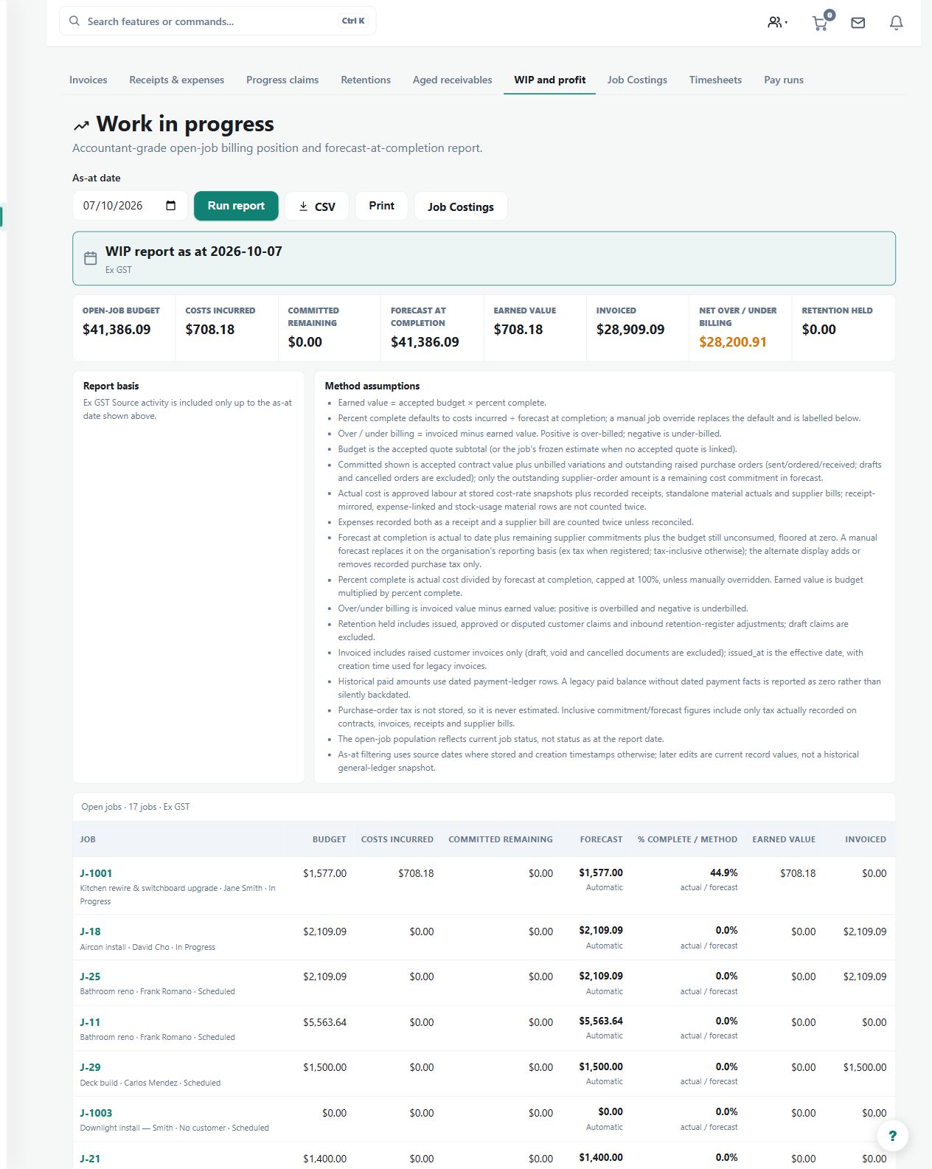Open job J-21 link
This screenshot has height=1169, width=932.
point(90,1159)
